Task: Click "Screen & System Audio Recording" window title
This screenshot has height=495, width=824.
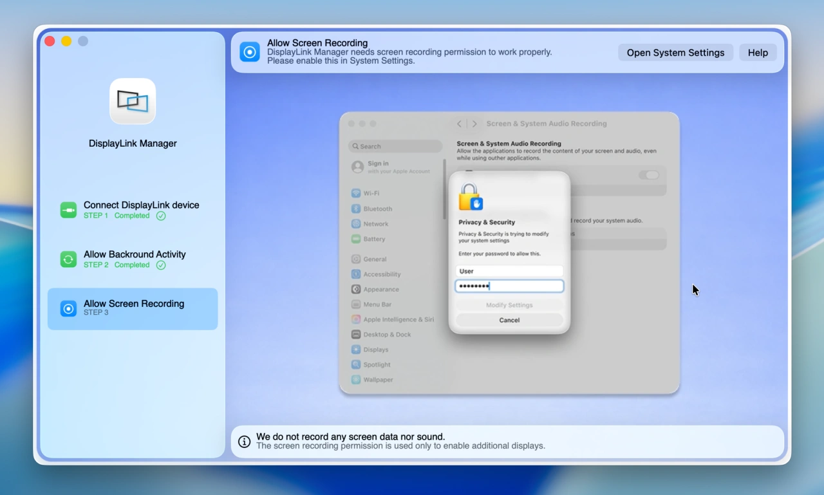Action: 547,124
